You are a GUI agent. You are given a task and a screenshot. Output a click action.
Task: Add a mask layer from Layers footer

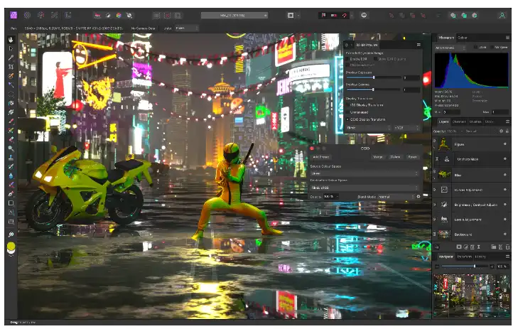pyautogui.click(x=459, y=247)
